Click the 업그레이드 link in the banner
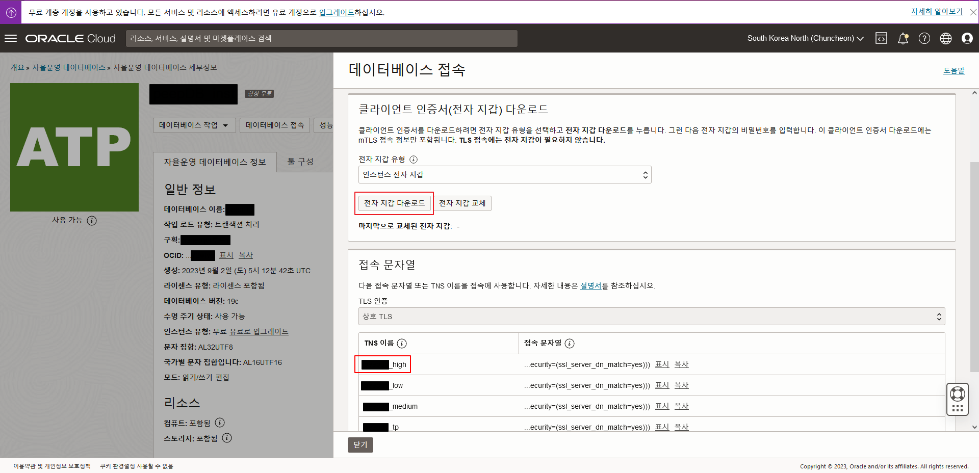 pyautogui.click(x=337, y=12)
